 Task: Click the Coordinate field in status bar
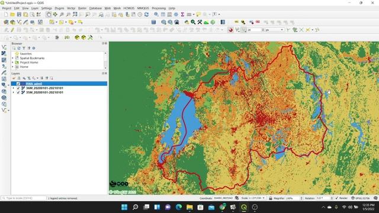[223, 198]
